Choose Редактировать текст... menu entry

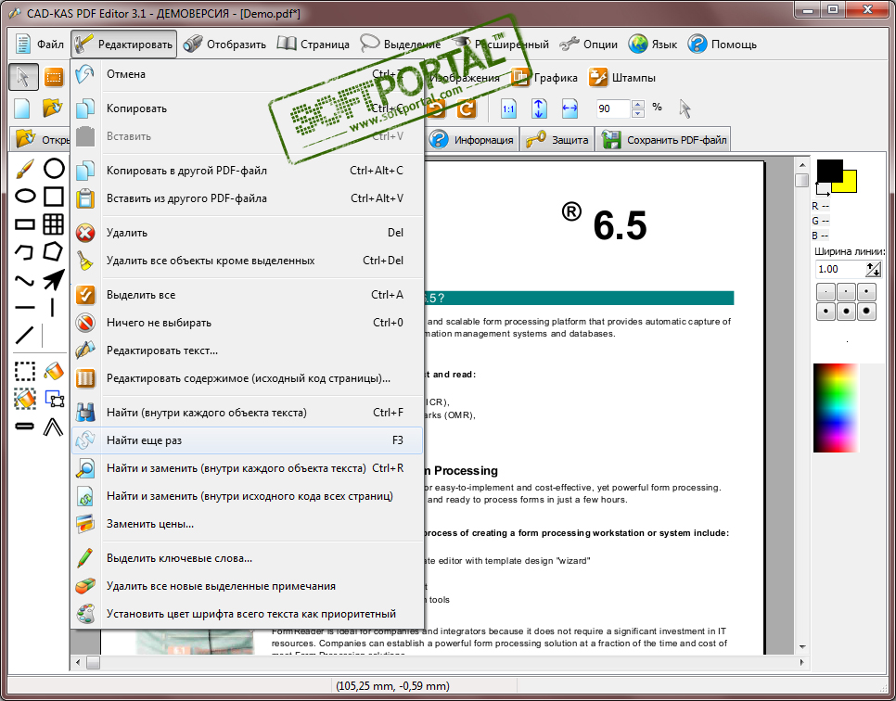248,350
